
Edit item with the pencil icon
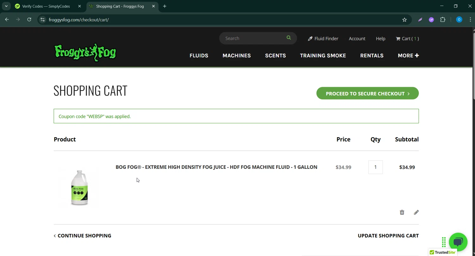pos(416,212)
